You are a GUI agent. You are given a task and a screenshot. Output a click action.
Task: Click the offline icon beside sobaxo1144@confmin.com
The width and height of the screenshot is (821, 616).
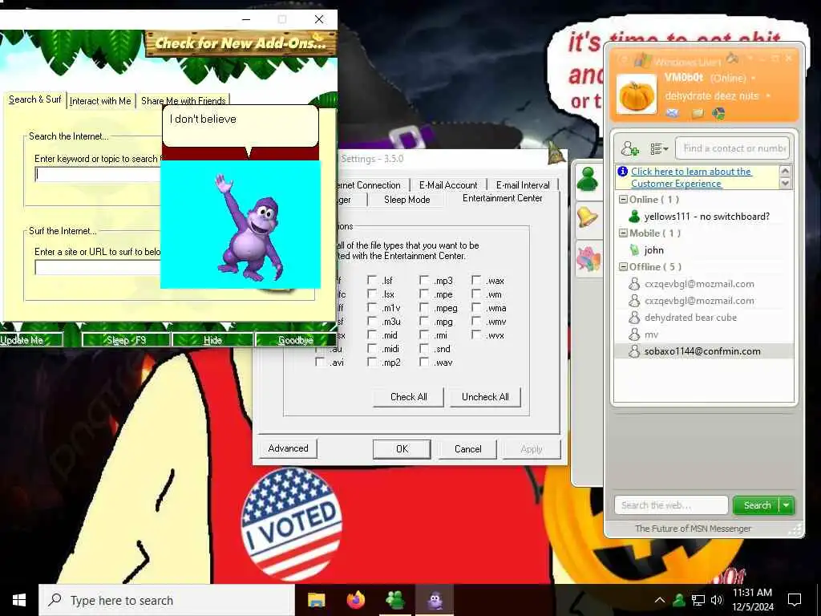[634, 351]
